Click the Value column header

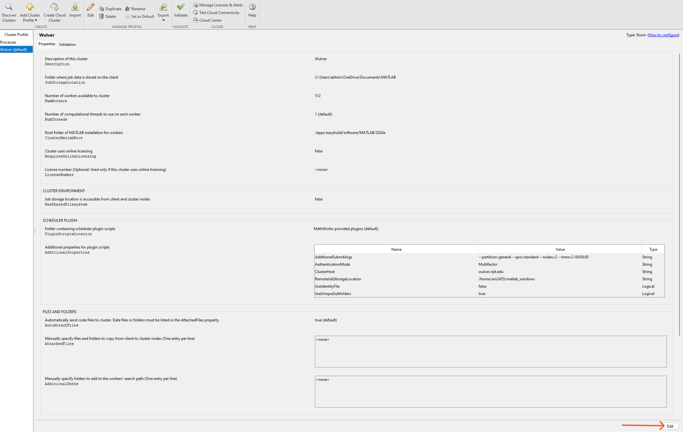[x=560, y=249]
